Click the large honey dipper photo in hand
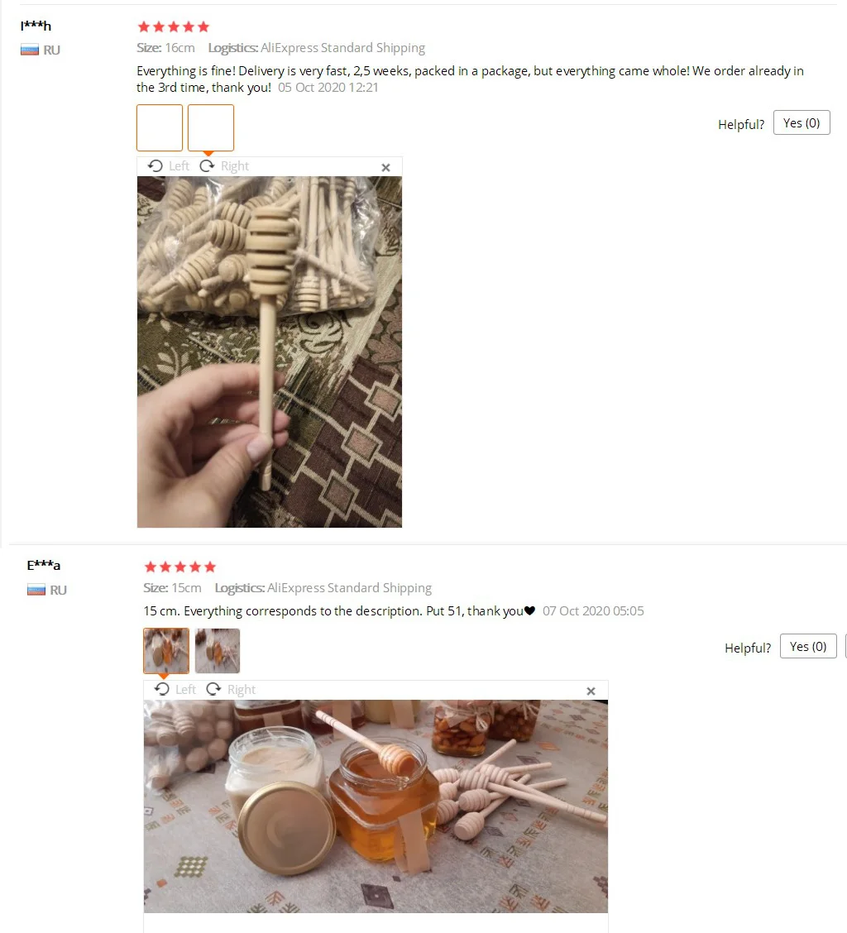847x933 pixels. 270,352
